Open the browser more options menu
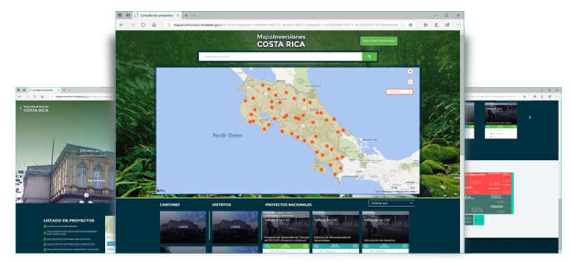572x262 pixels. point(458,25)
